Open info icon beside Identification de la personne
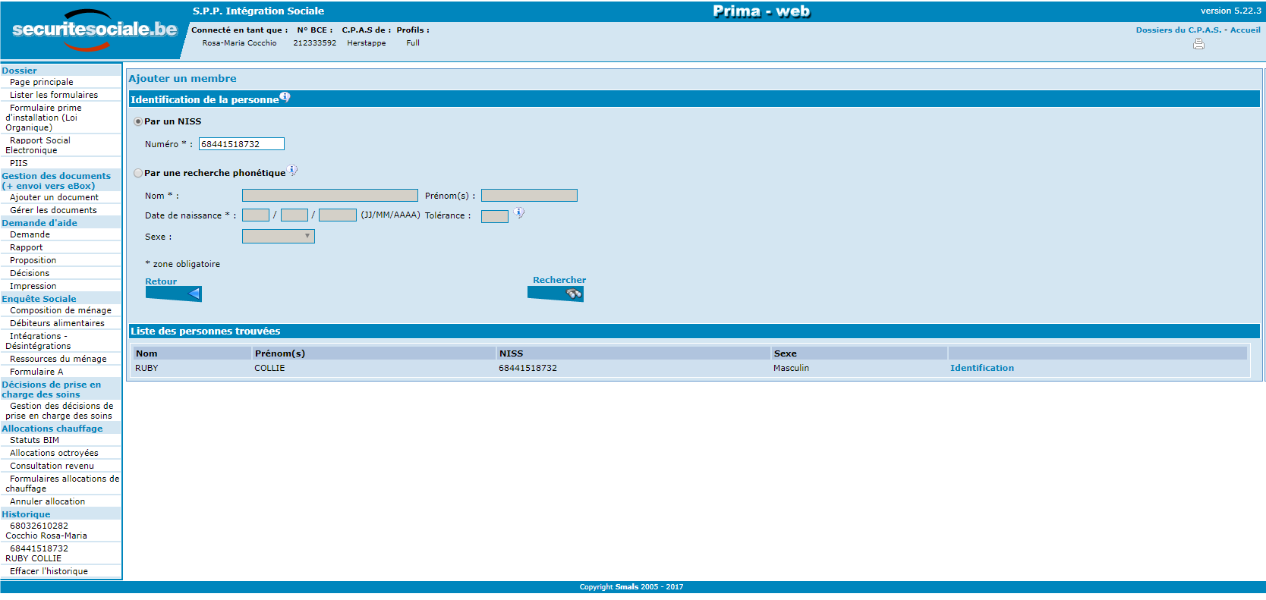Viewport: 1266px width, 600px height. [x=285, y=96]
